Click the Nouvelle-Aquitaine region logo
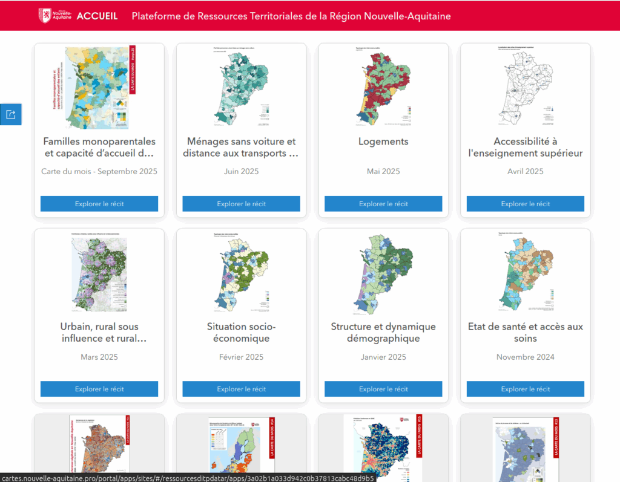The width and height of the screenshot is (620, 482). [54, 16]
